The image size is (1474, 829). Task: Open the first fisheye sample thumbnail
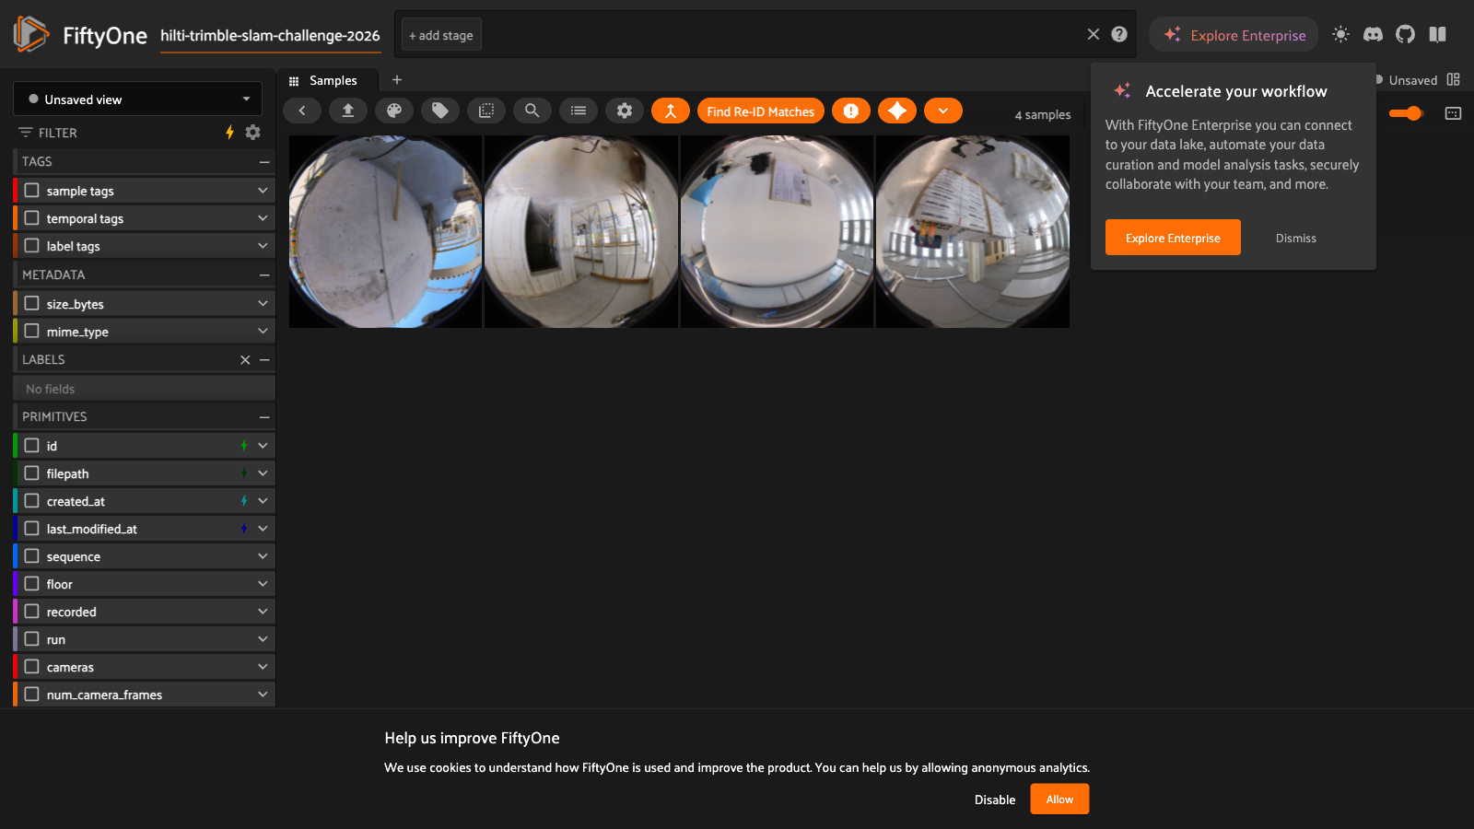tap(385, 231)
